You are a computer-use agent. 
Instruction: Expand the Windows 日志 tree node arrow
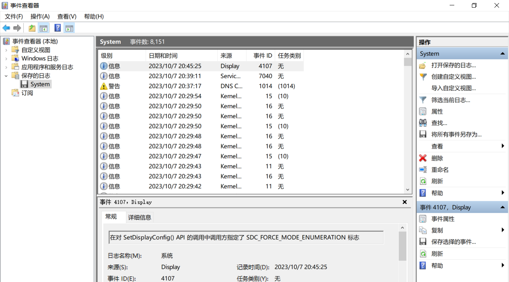coord(6,59)
